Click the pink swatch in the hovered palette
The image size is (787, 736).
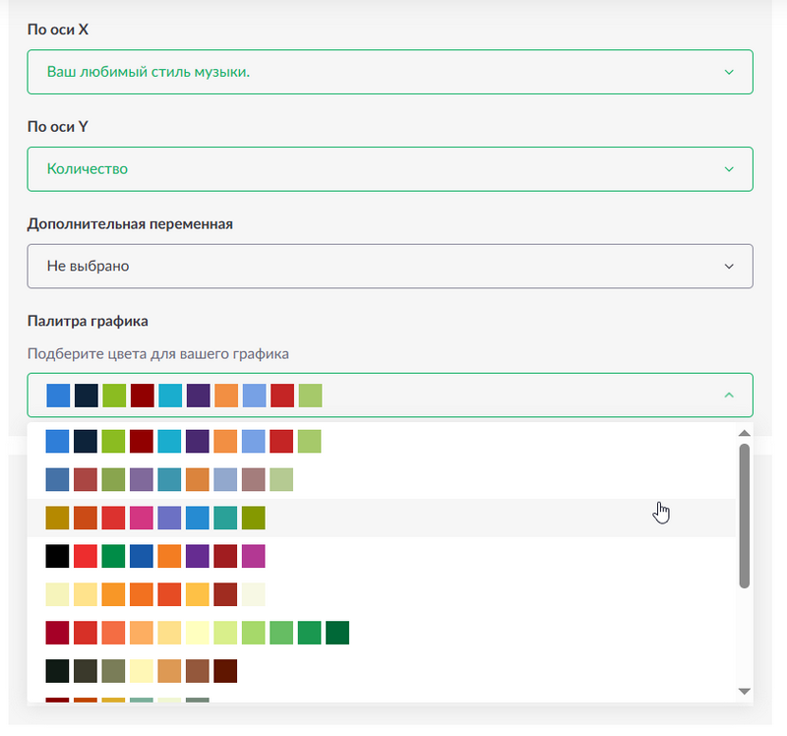click(x=142, y=518)
